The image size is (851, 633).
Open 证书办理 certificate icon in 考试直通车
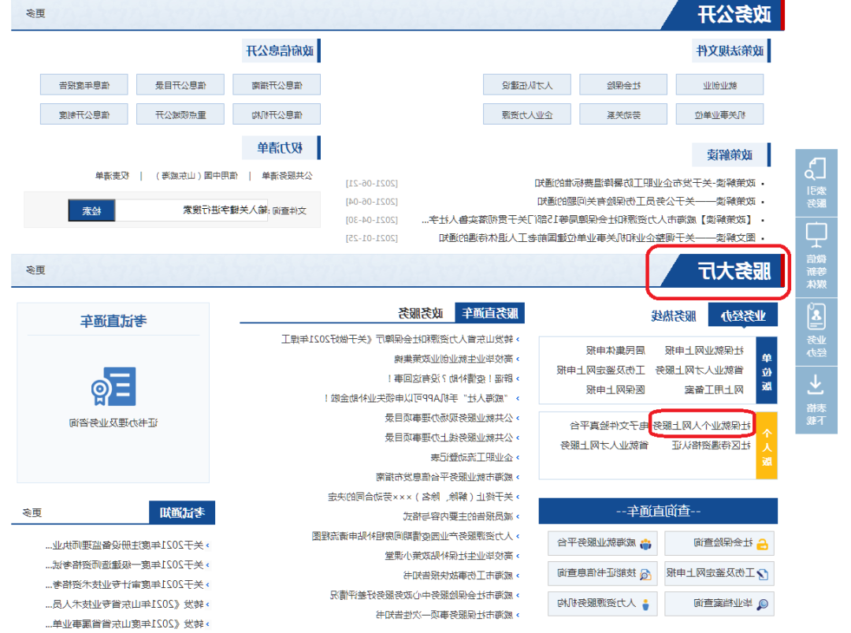coord(113,386)
